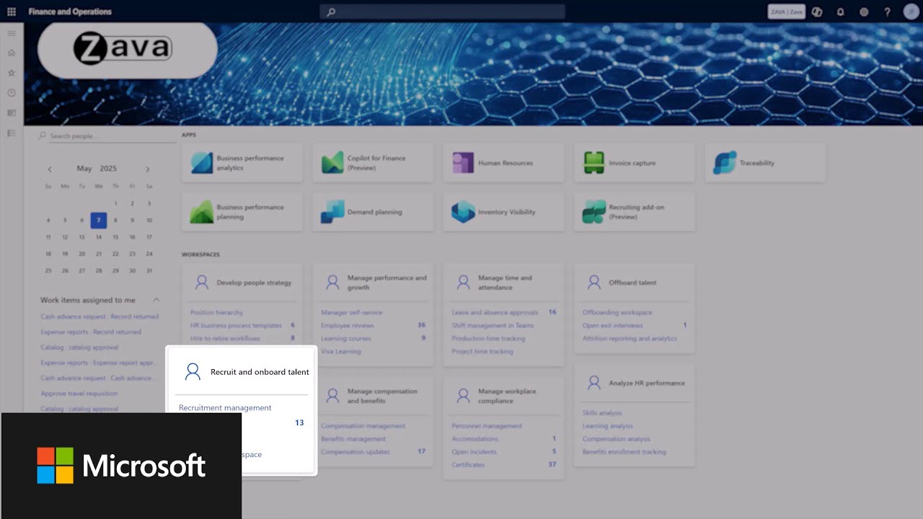Image resolution: width=923 pixels, height=519 pixels.
Task: Open Demand planning app tile
Action: pos(373,212)
